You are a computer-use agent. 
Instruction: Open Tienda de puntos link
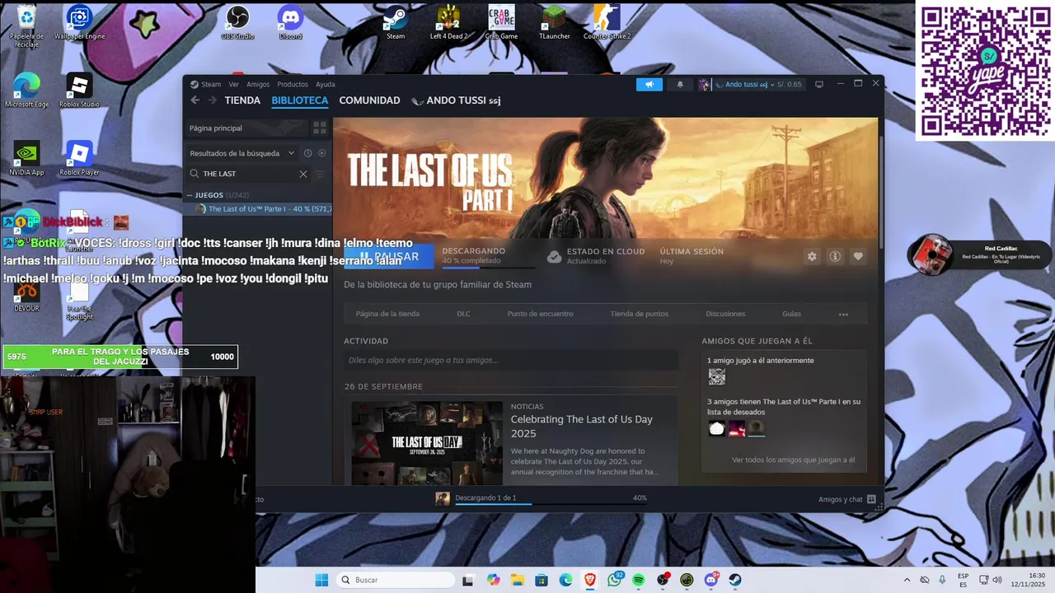640,314
